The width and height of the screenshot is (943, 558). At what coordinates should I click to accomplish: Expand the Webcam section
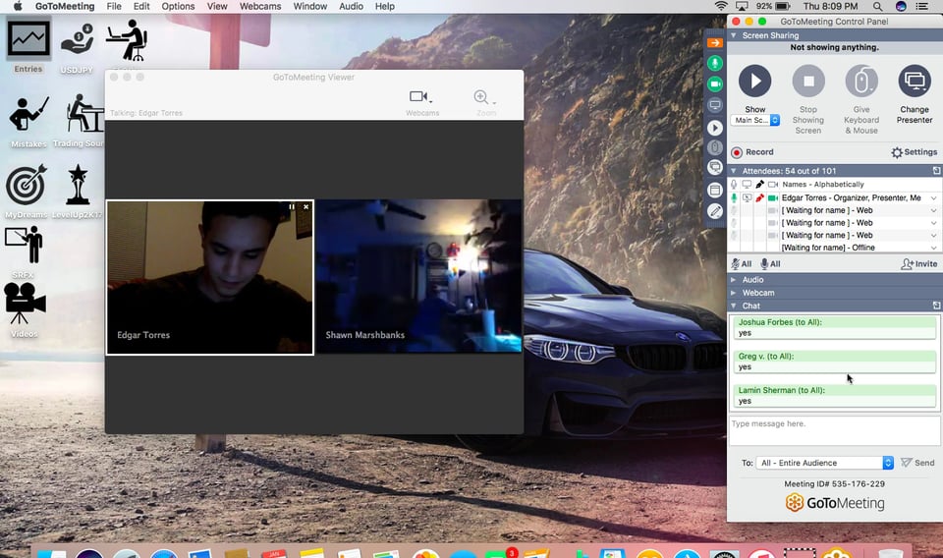734,293
